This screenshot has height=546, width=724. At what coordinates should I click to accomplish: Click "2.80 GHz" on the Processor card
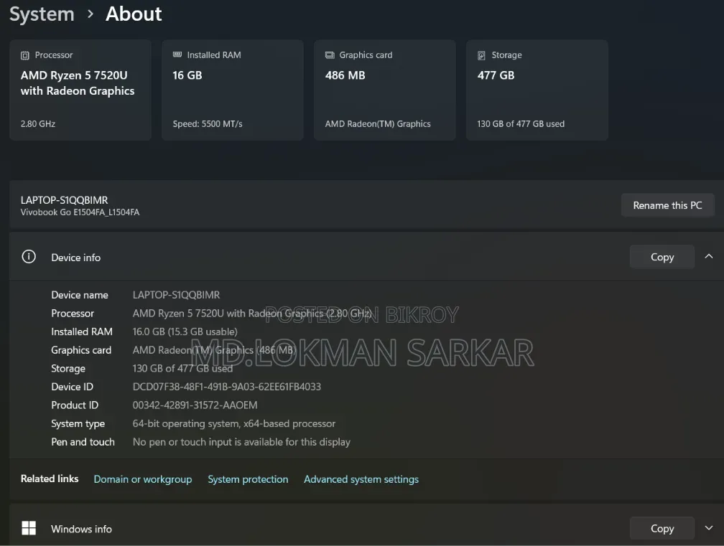[x=38, y=123]
